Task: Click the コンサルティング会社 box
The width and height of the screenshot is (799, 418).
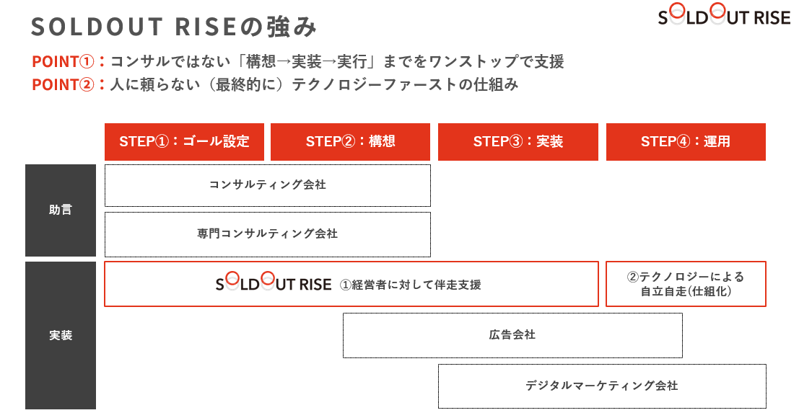Action: click(268, 185)
